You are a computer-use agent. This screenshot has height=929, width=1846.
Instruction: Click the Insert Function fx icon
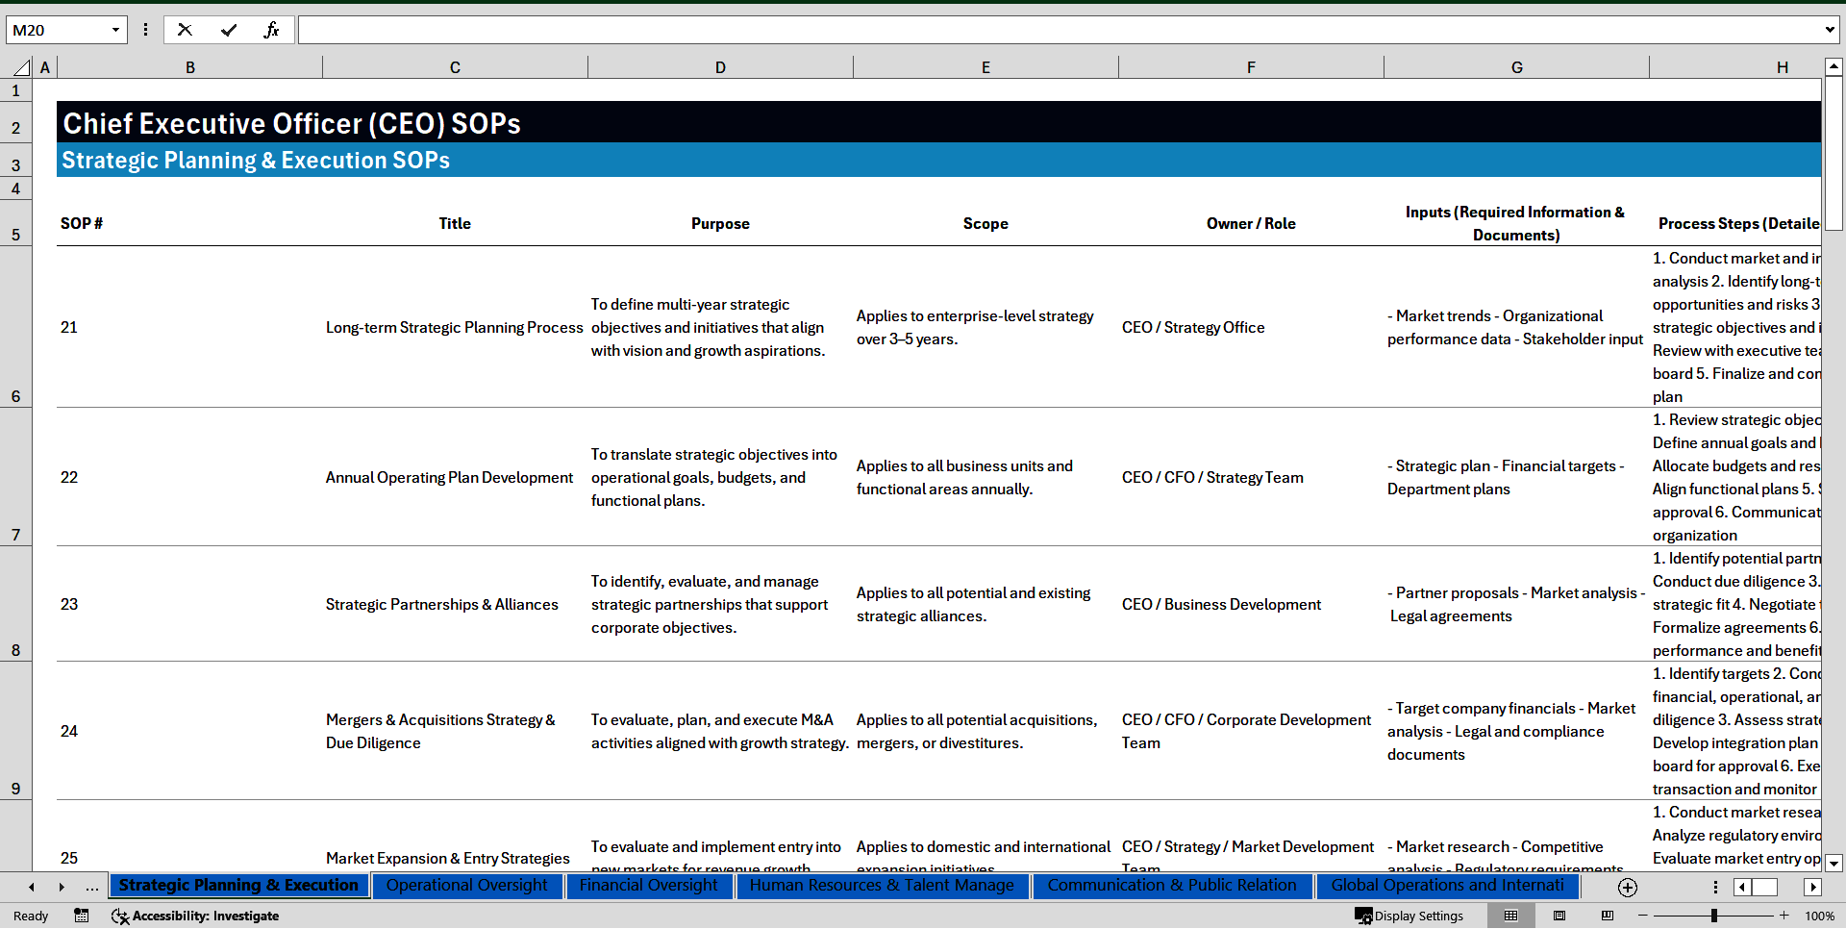click(271, 30)
